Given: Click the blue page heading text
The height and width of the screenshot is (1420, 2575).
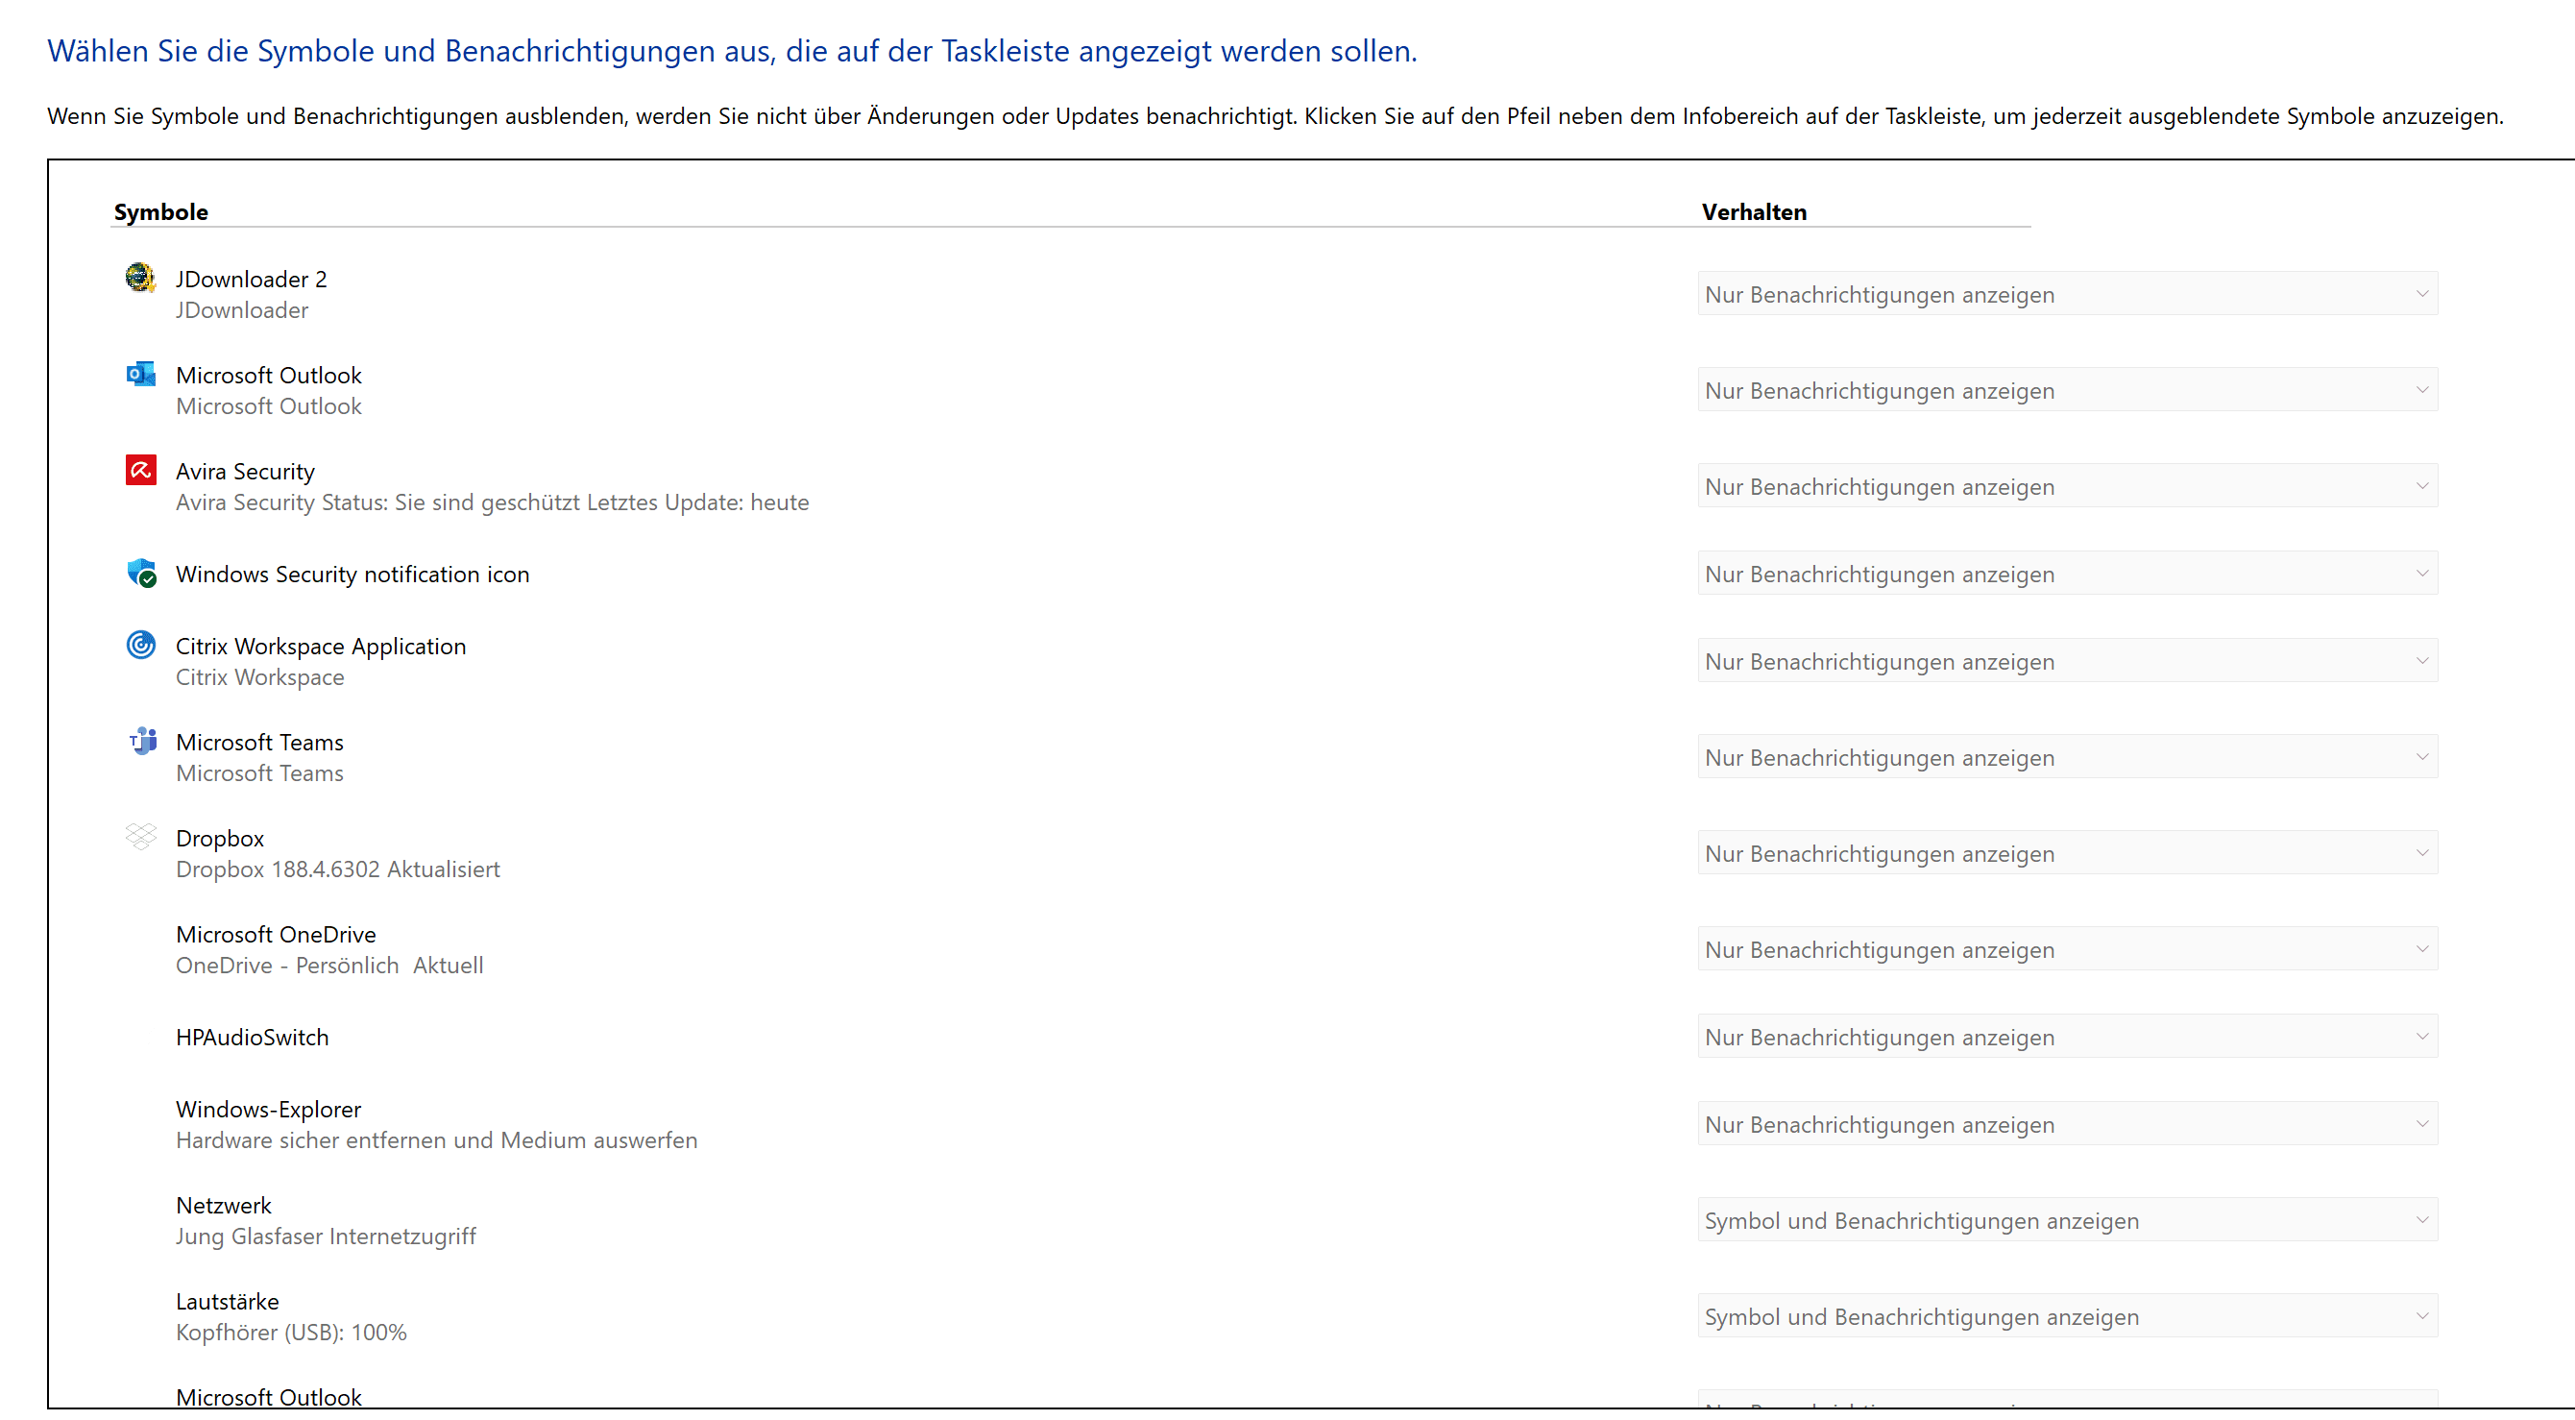Looking at the screenshot, I should tap(732, 50).
